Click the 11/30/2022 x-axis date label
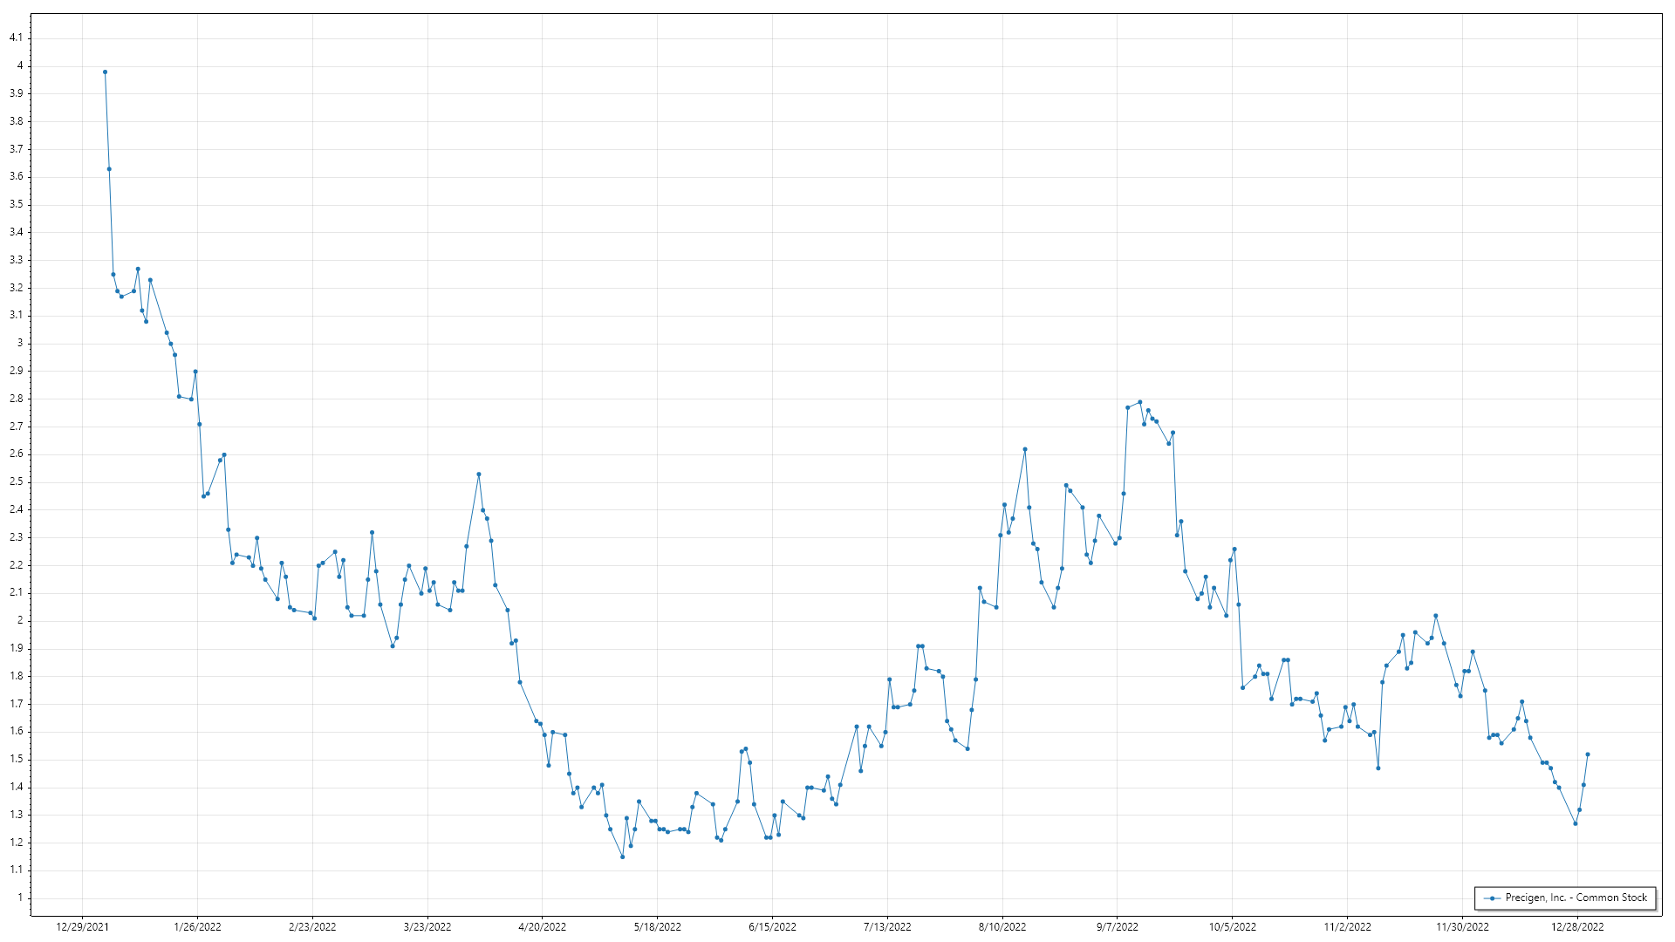Viewport: 1675px width, 942px height. [x=1462, y=927]
